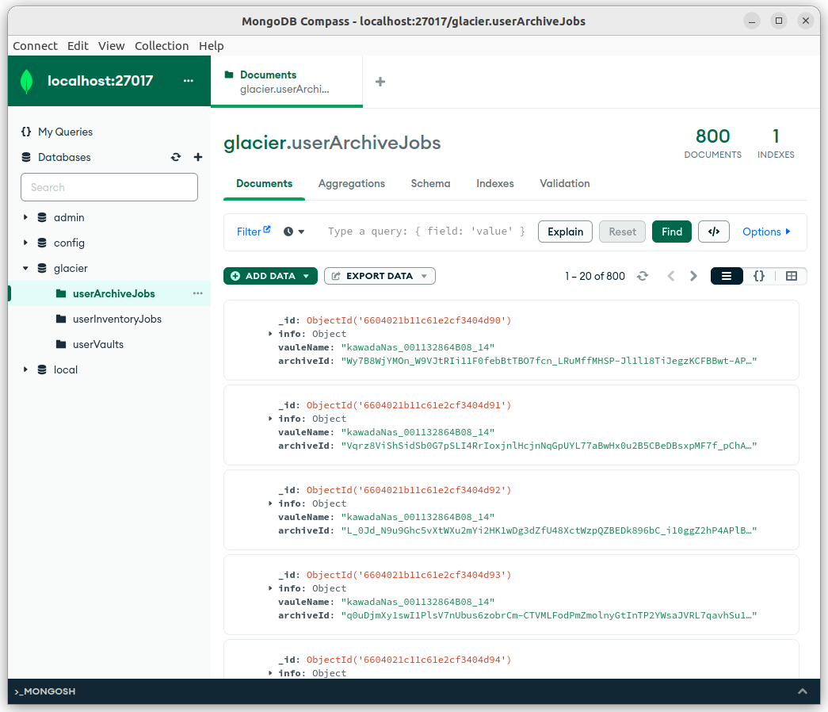828x712 pixels.
Task: Click the MongoDB leaf logo icon
Action: [26, 82]
